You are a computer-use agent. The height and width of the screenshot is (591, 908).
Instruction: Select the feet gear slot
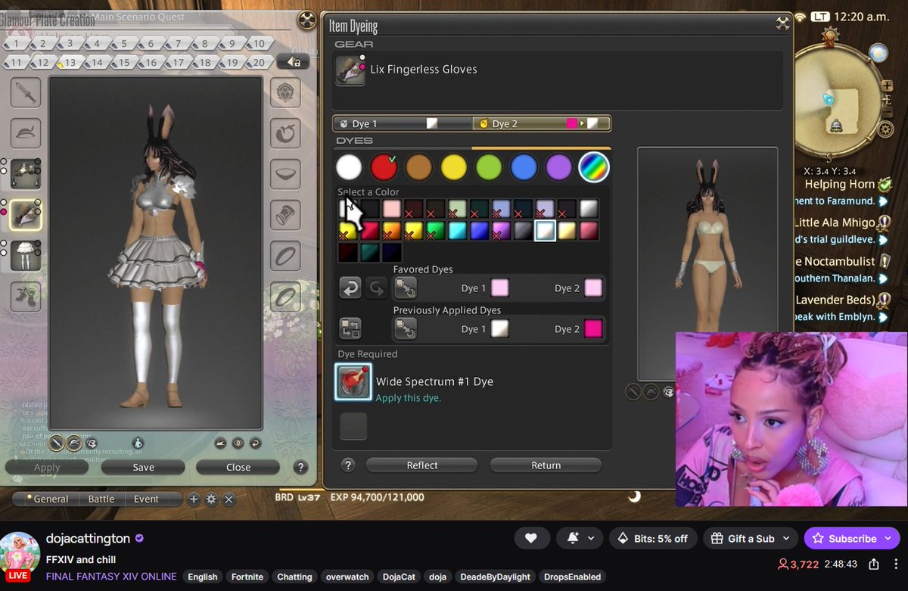click(x=26, y=296)
